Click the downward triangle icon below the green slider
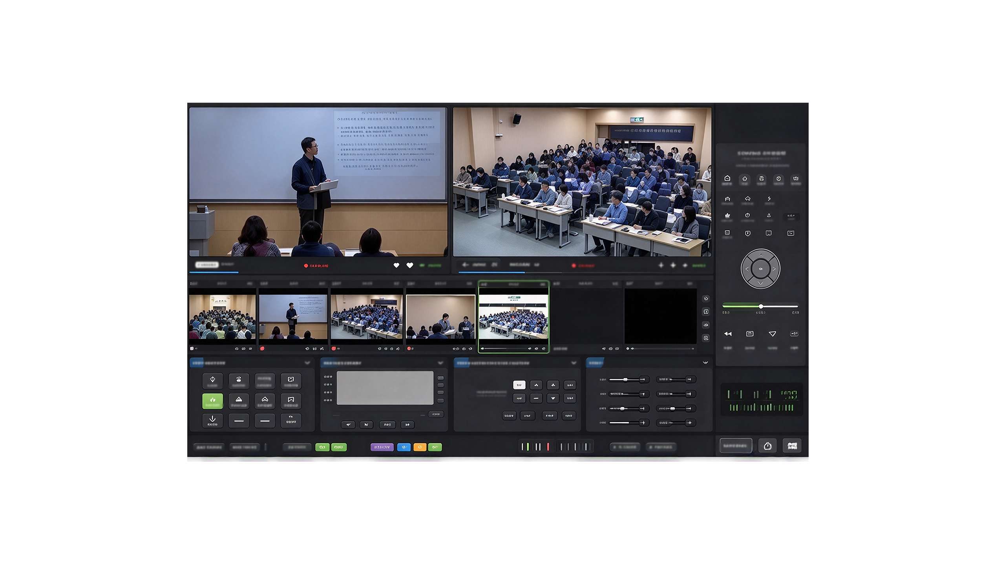The height and width of the screenshot is (584, 981). tap(772, 334)
